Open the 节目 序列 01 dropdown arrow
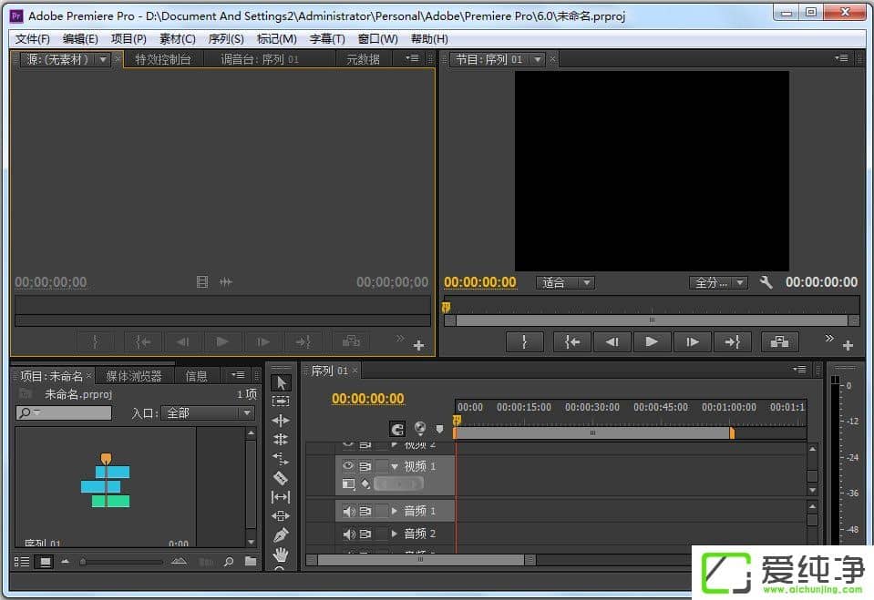The height and width of the screenshot is (600, 874). tap(538, 59)
